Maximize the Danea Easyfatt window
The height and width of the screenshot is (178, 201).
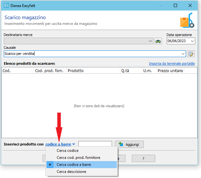coord(175,5)
